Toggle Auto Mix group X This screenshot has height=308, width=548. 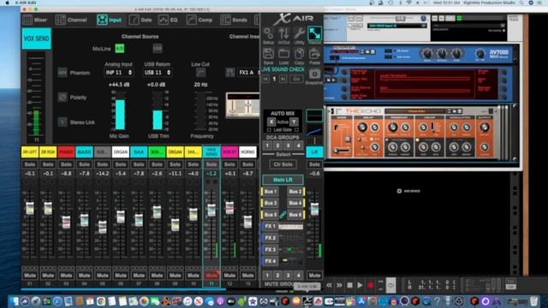coord(271,121)
